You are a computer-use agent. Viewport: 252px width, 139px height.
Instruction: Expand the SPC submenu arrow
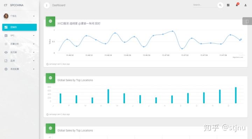pos(34,35)
